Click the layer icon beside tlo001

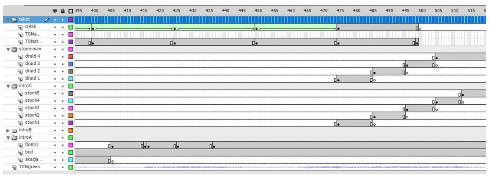coord(20,145)
